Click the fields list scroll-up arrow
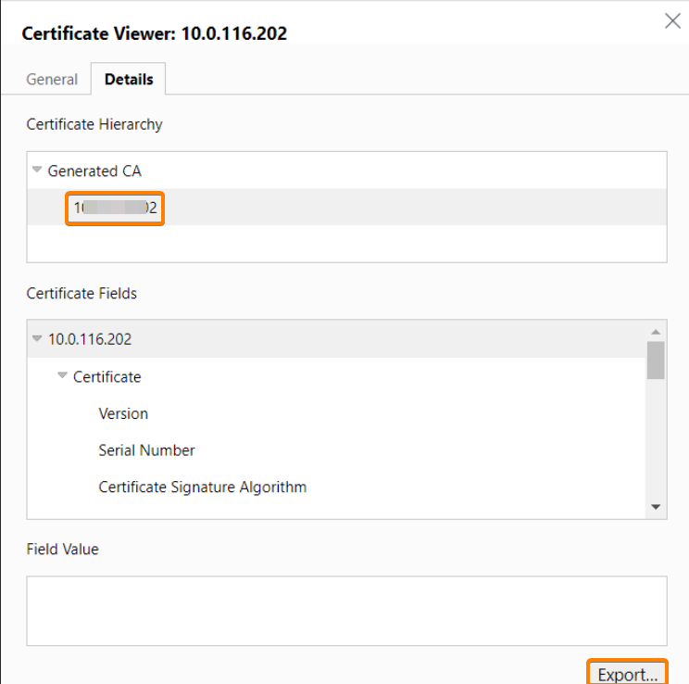The image size is (689, 684). tap(656, 331)
